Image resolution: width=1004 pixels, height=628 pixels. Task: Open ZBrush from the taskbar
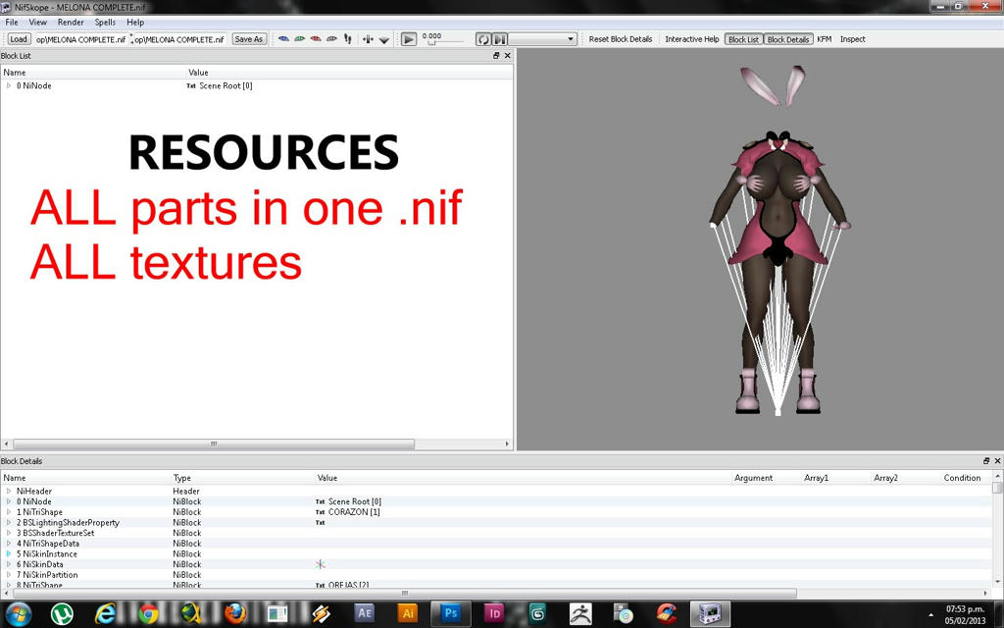click(580, 614)
